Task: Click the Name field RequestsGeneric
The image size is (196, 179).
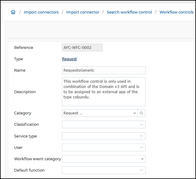Action: coord(104,70)
